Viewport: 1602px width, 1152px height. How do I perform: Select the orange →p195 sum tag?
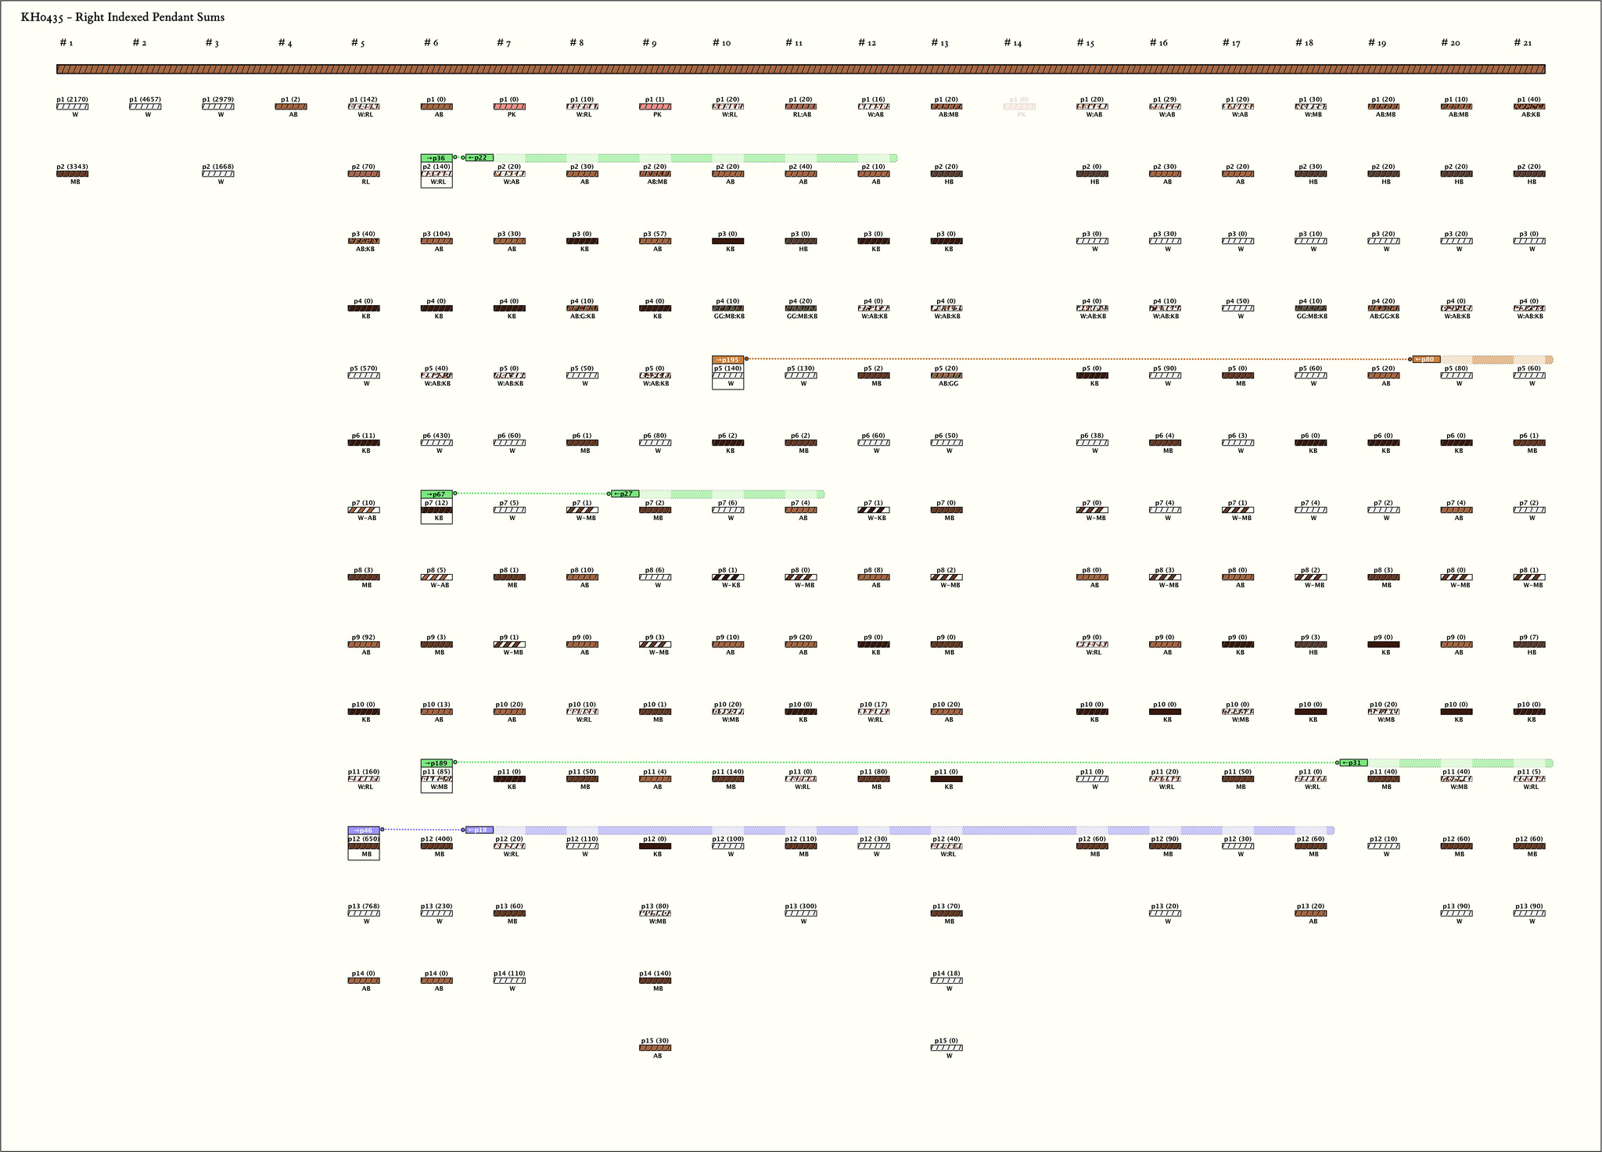click(727, 360)
